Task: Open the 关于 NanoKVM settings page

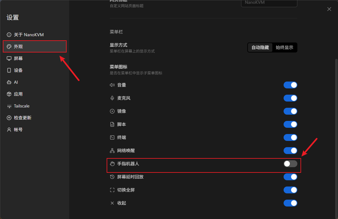Action: (34, 35)
